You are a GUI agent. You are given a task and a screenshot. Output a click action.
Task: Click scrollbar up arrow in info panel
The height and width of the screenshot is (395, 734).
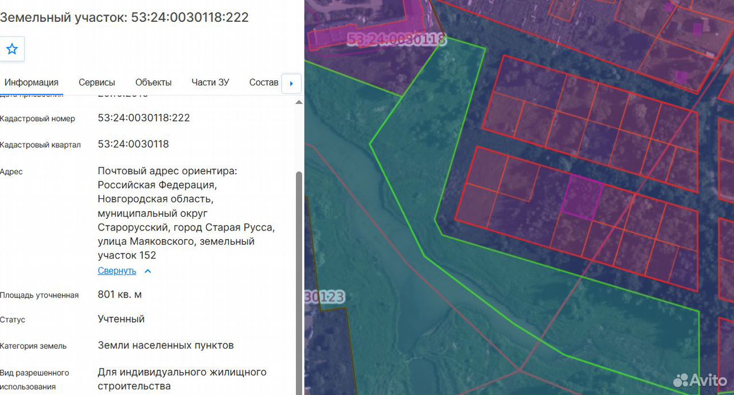point(299,102)
